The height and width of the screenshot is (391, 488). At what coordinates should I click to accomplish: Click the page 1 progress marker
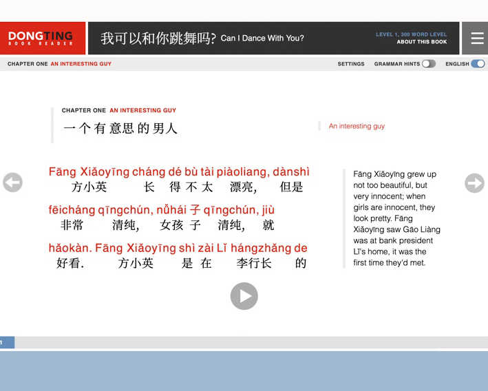coord(7,342)
